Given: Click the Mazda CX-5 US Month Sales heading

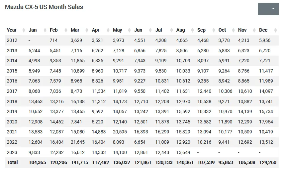Looking at the screenshot, I should (x=44, y=7).
